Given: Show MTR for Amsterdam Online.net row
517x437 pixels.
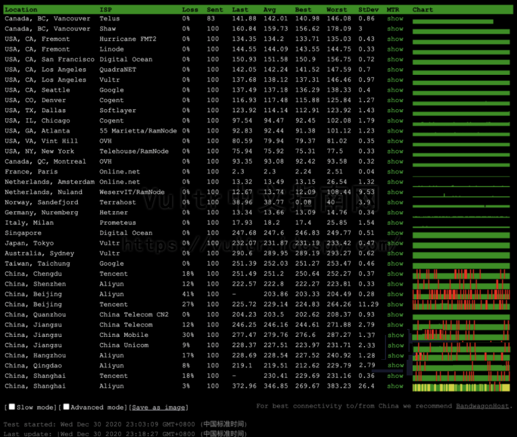Looking at the screenshot, I should pyautogui.click(x=395, y=182).
